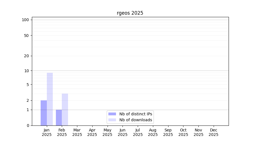Screen dimensions: 254x141
Task: Select the 'Jun 2025' x-axis label
Action: pyautogui.click(x=122, y=132)
